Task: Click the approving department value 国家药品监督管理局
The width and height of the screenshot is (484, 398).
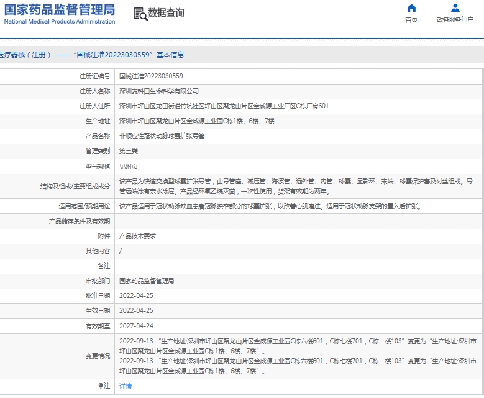Action: pos(147,280)
